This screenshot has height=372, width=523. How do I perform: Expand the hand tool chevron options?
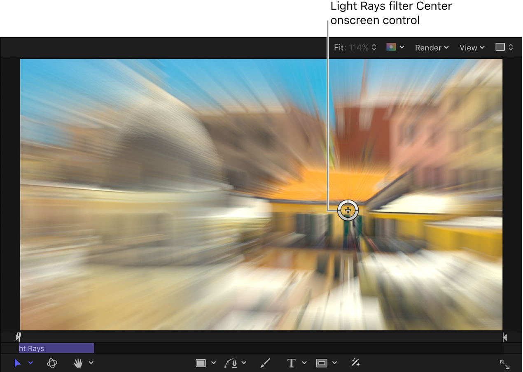click(x=91, y=363)
